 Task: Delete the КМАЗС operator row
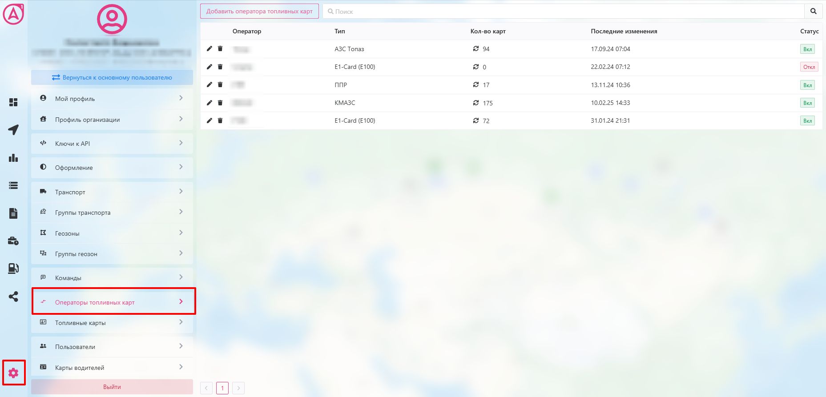click(x=220, y=103)
